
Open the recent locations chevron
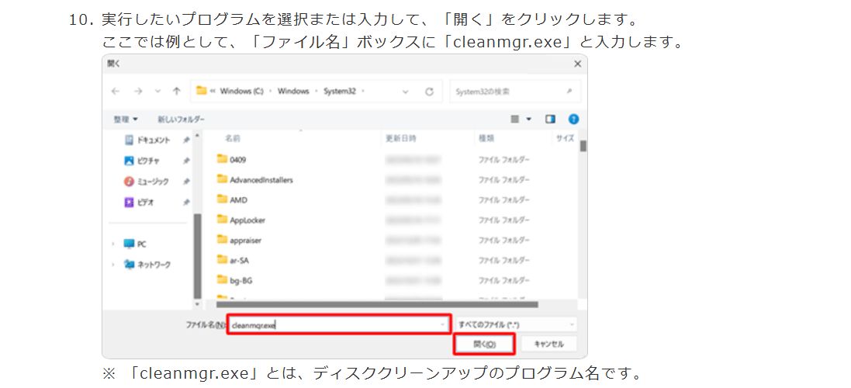tap(158, 92)
